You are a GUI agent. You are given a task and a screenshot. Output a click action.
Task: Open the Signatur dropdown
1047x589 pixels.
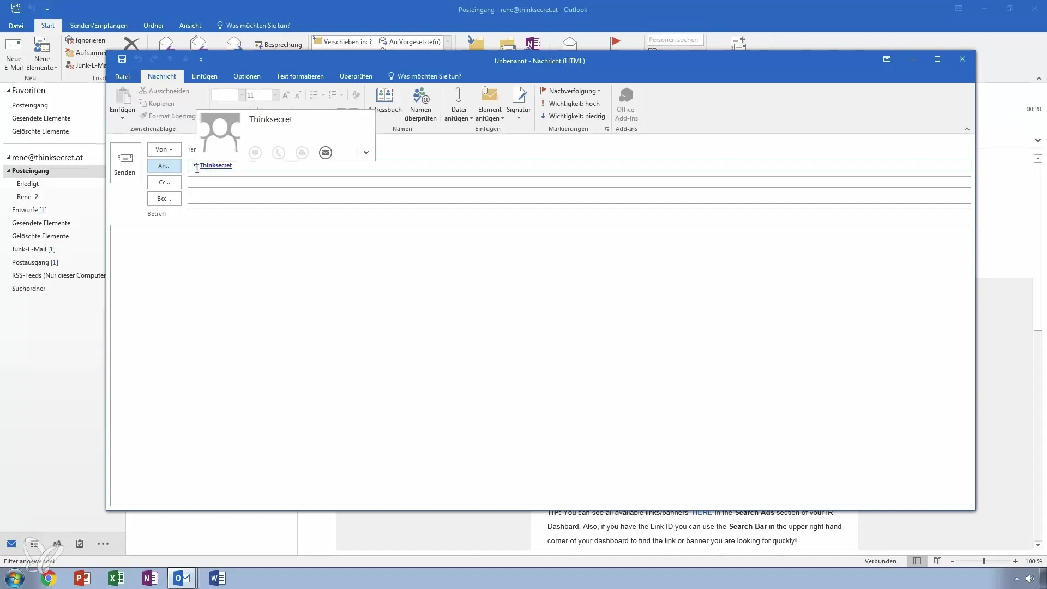[x=519, y=105]
